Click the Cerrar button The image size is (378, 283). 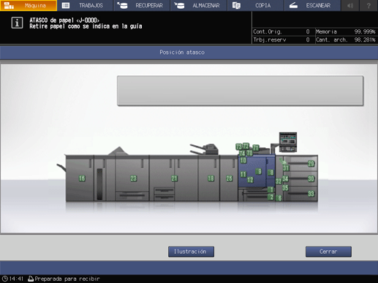click(328, 252)
